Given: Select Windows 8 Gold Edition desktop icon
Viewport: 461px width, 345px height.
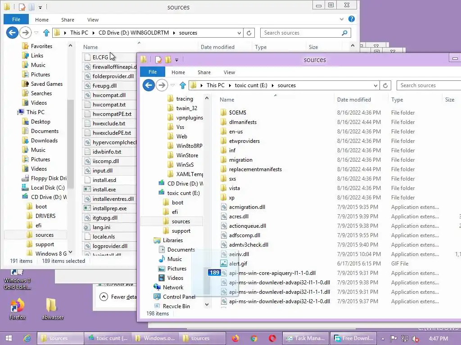Looking at the screenshot, I should point(17,279).
